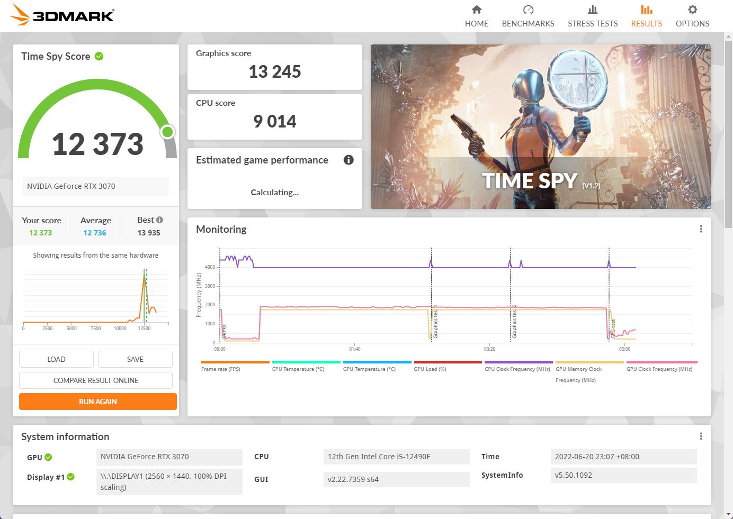Switch to the Results tab
This screenshot has height=519, width=733.
pos(646,16)
